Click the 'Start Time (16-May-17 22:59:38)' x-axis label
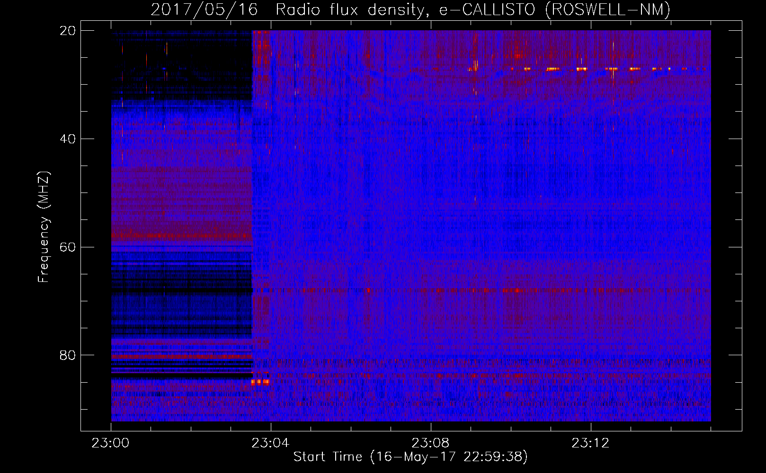This screenshot has height=473, width=766. click(410, 457)
